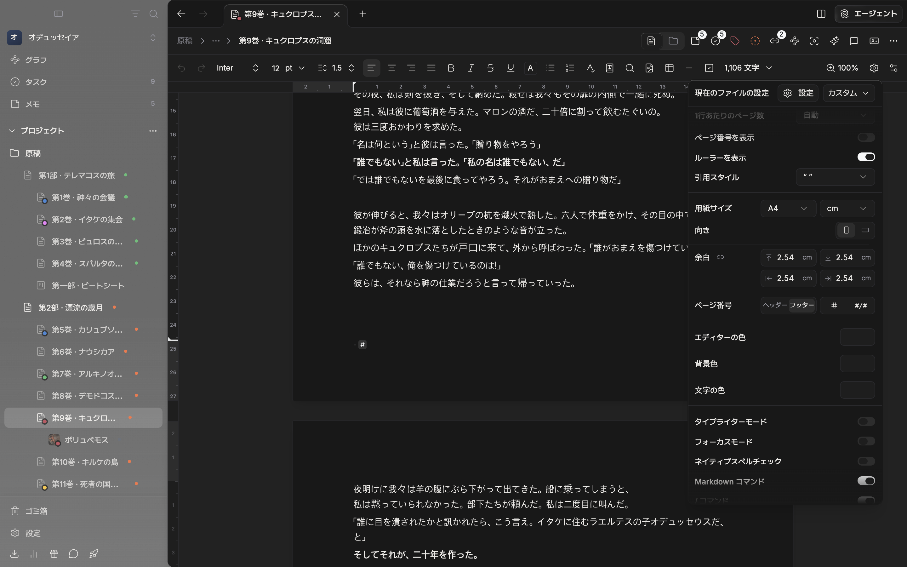
Task: Click the エージェント button
Action: [868, 14]
